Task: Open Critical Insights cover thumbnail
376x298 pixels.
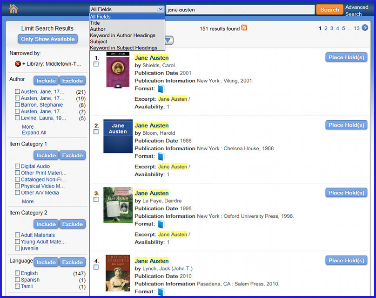Action: pyautogui.click(x=118, y=273)
